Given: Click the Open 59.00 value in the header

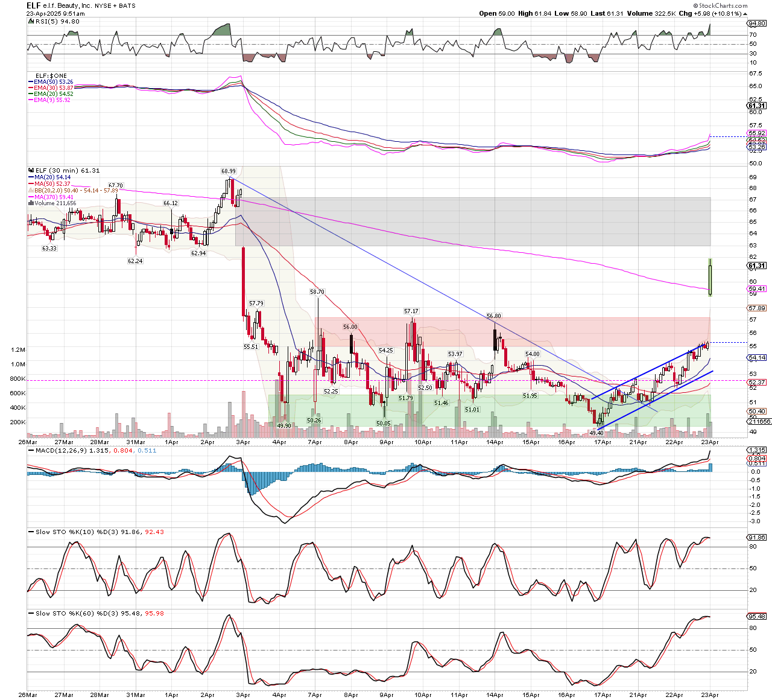Looking at the screenshot, I should coord(497,13).
